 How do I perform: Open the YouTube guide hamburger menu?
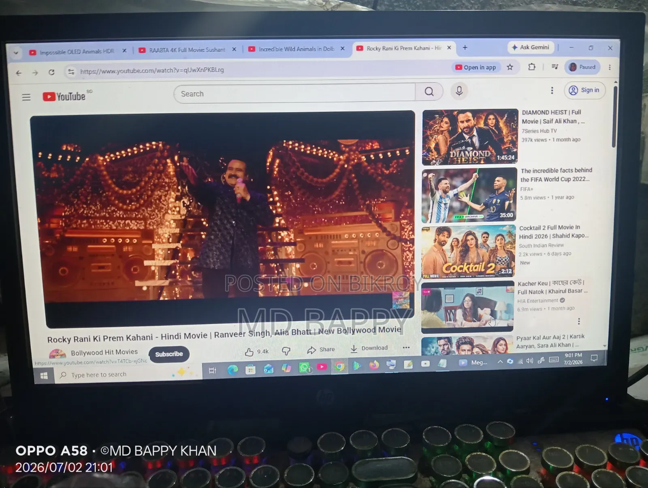tap(26, 97)
